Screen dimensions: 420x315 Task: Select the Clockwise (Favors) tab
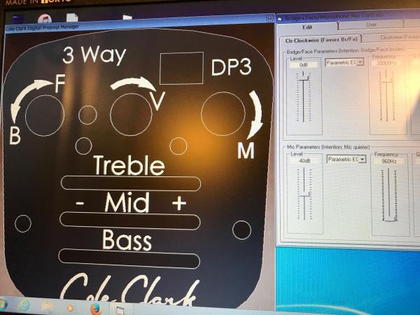(393, 37)
